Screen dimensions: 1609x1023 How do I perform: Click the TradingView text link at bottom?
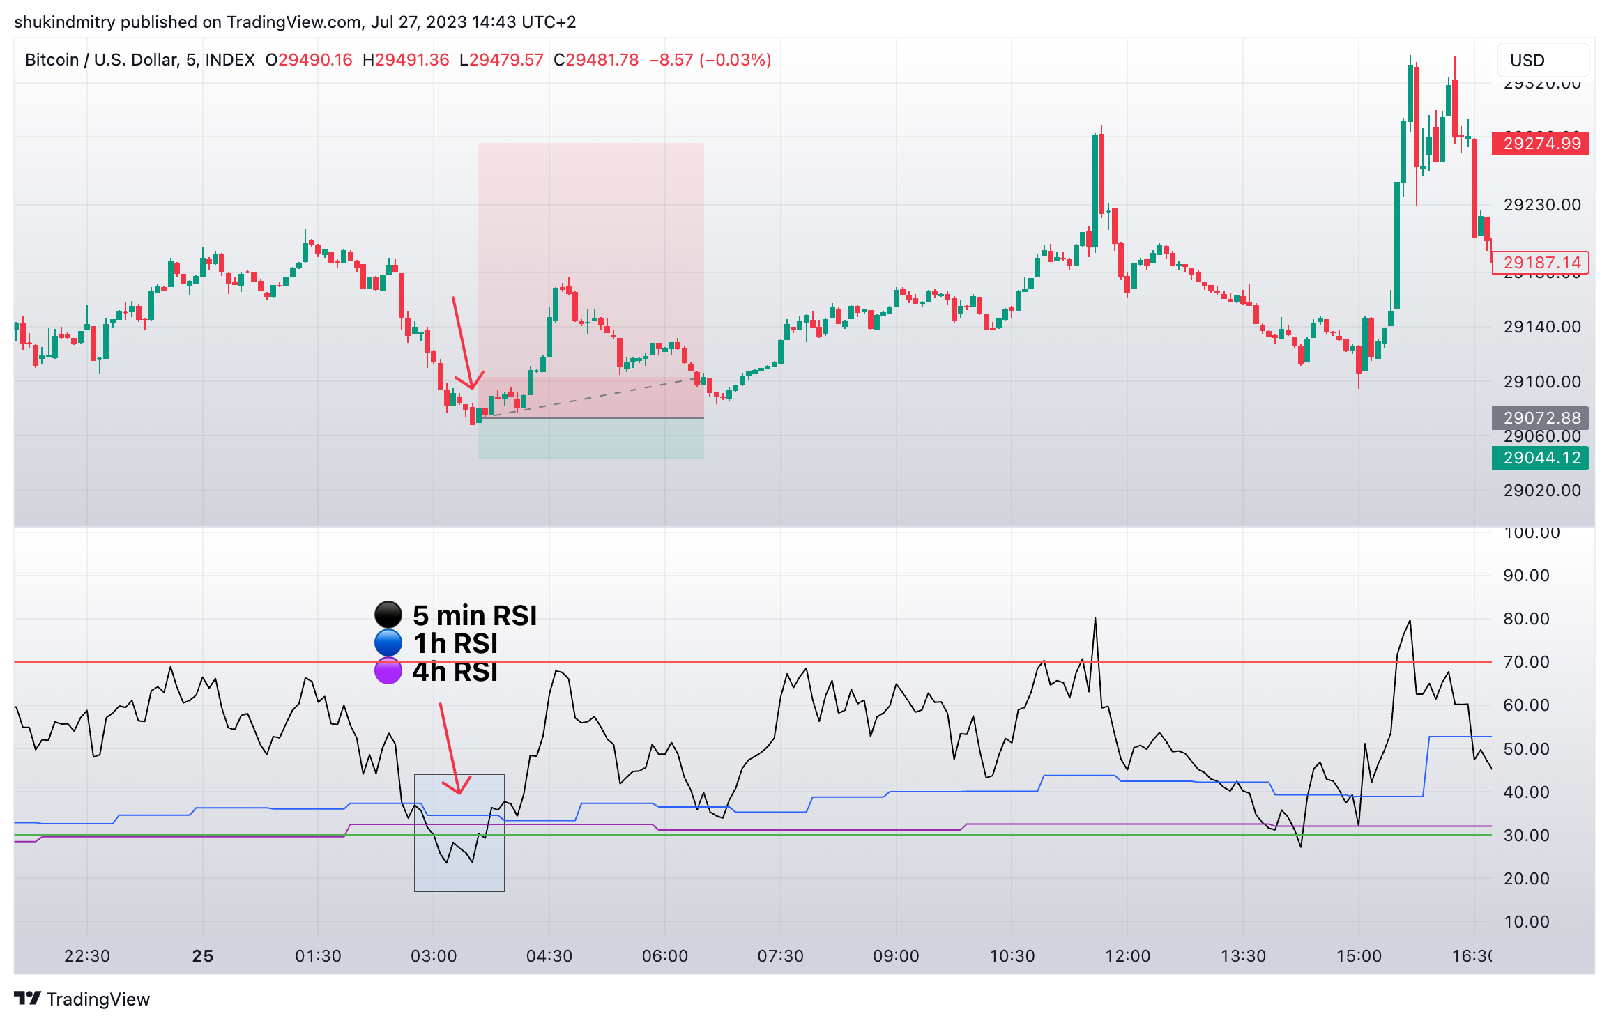(x=98, y=999)
